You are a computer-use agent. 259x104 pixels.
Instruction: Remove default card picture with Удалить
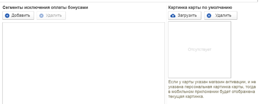pos(221,15)
